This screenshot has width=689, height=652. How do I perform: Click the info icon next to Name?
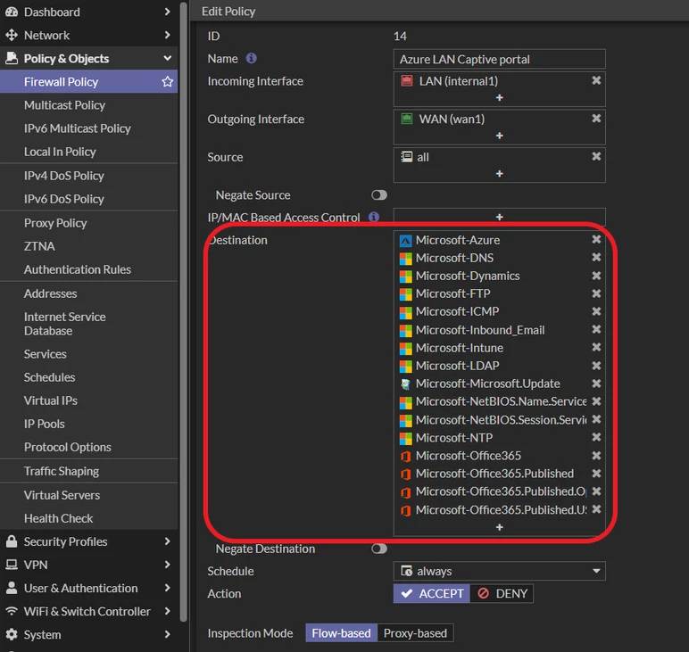click(x=252, y=58)
